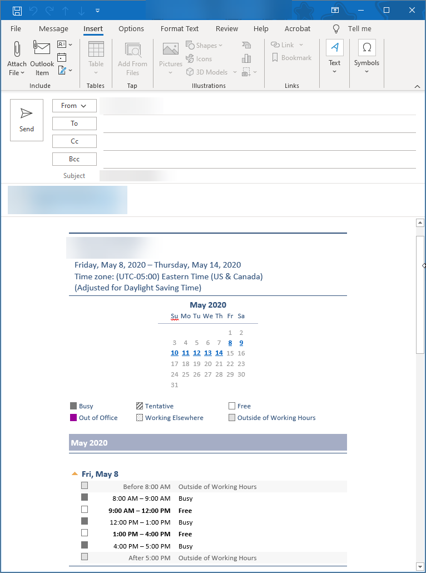Collapse the Fri, May 8 section
Screen dimensions: 426x573
pos(75,475)
